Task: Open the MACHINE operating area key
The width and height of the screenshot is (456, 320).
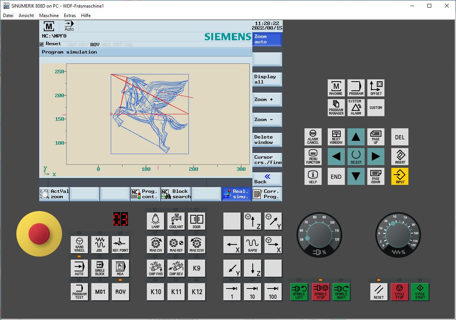Action: [x=336, y=88]
